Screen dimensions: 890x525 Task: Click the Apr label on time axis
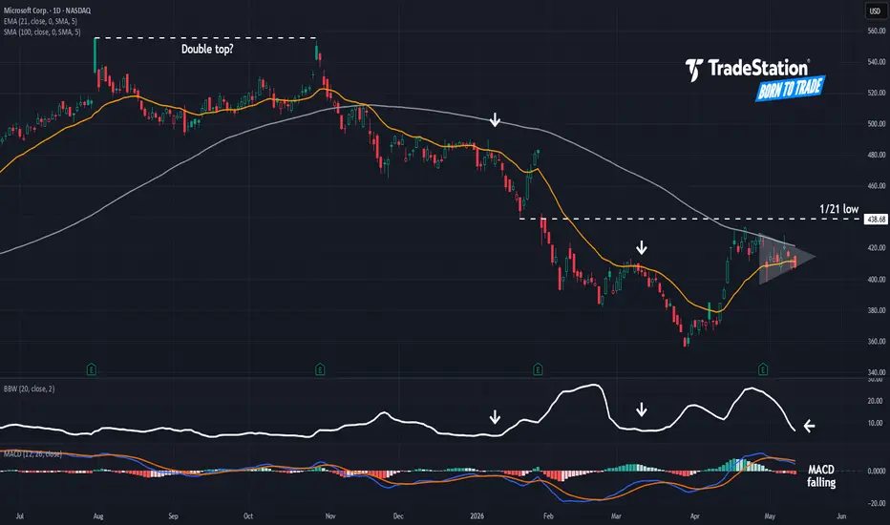(x=695, y=516)
